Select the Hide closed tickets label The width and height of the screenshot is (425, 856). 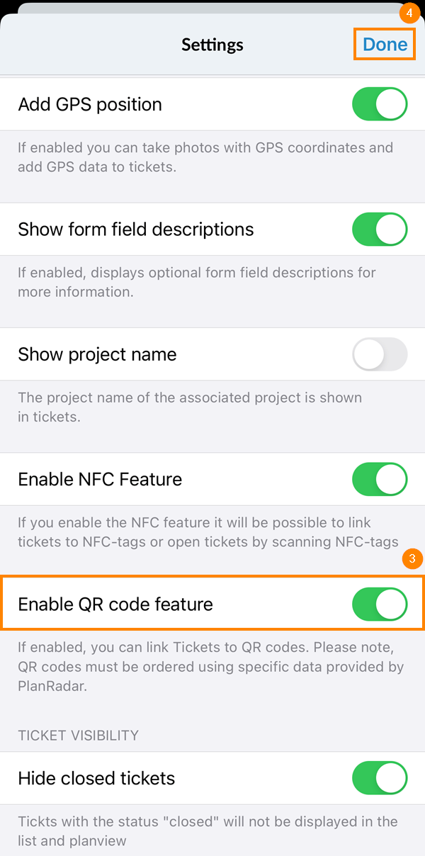(x=96, y=778)
